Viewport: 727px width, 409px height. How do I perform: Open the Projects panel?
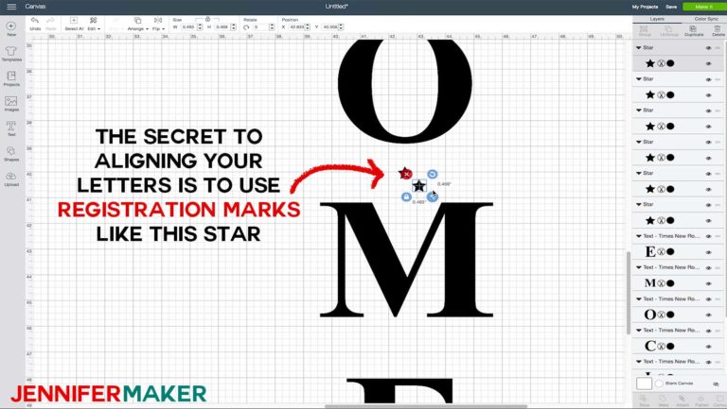click(x=11, y=76)
